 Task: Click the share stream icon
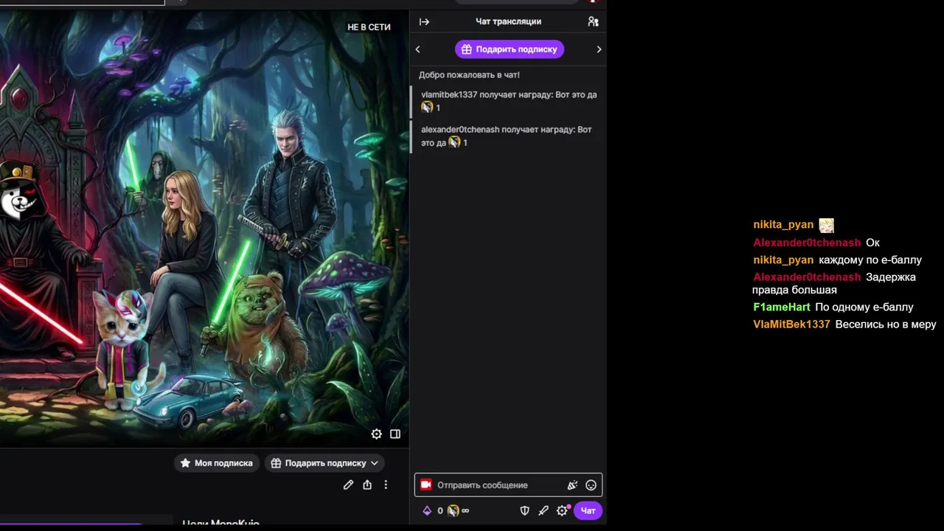tap(367, 485)
